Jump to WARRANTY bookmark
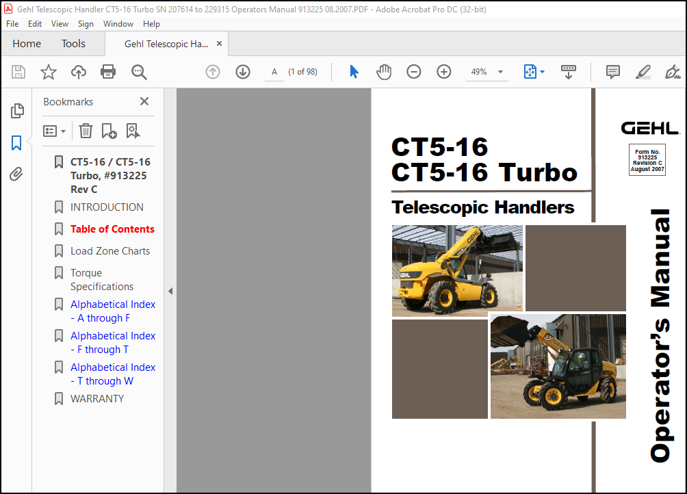The height and width of the screenshot is (494, 687). click(x=97, y=398)
